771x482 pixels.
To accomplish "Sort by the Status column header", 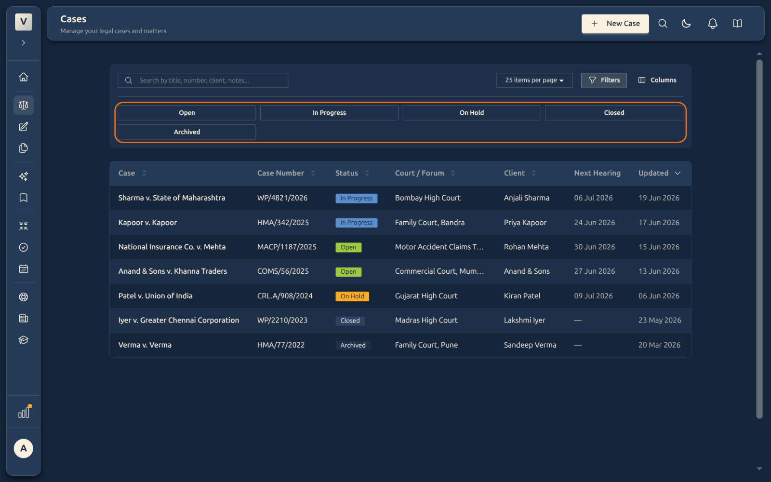I will (x=352, y=173).
